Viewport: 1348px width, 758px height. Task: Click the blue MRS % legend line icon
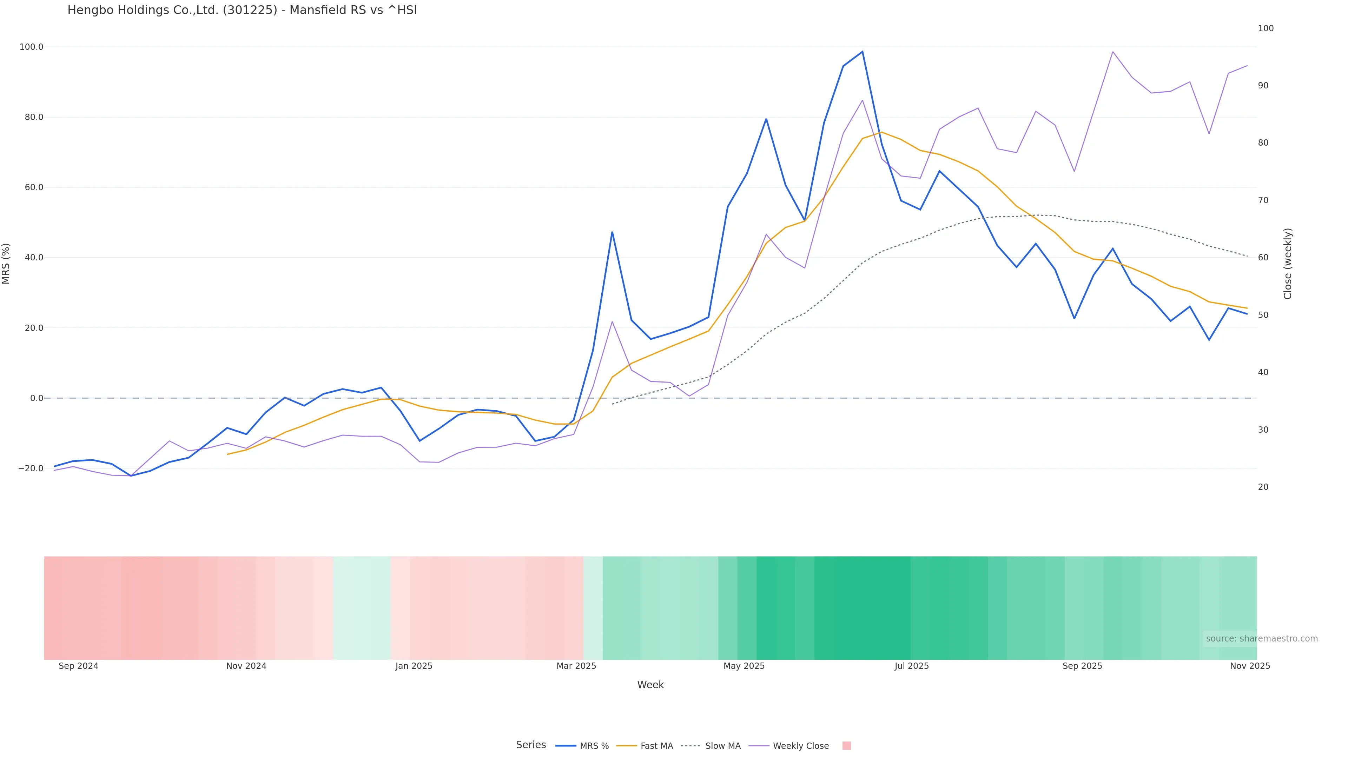point(566,746)
